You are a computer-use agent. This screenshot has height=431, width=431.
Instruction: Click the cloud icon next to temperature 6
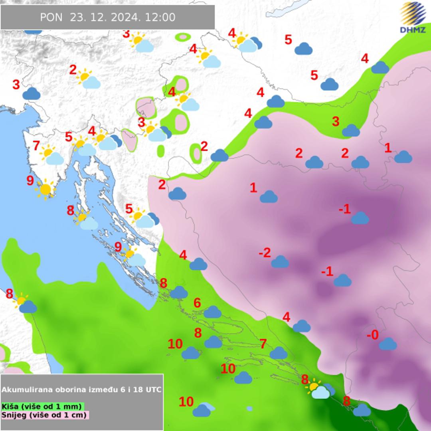212,312
